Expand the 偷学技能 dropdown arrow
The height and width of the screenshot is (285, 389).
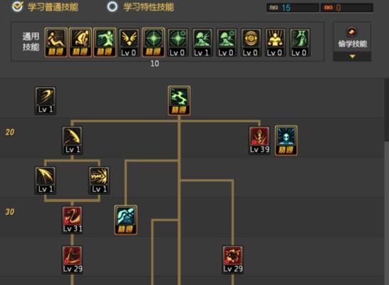tap(352, 56)
